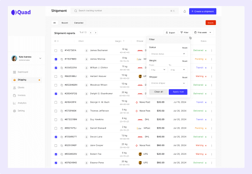Viewport: 252px width, 174px height.
Task: Switch to the Recent tab
Action: [65, 23]
